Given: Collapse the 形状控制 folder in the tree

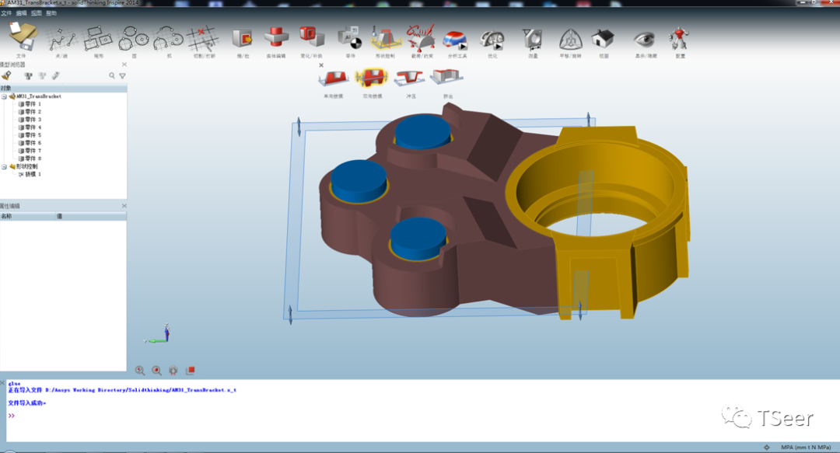Looking at the screenshot, I should click(x=4, y=166).
